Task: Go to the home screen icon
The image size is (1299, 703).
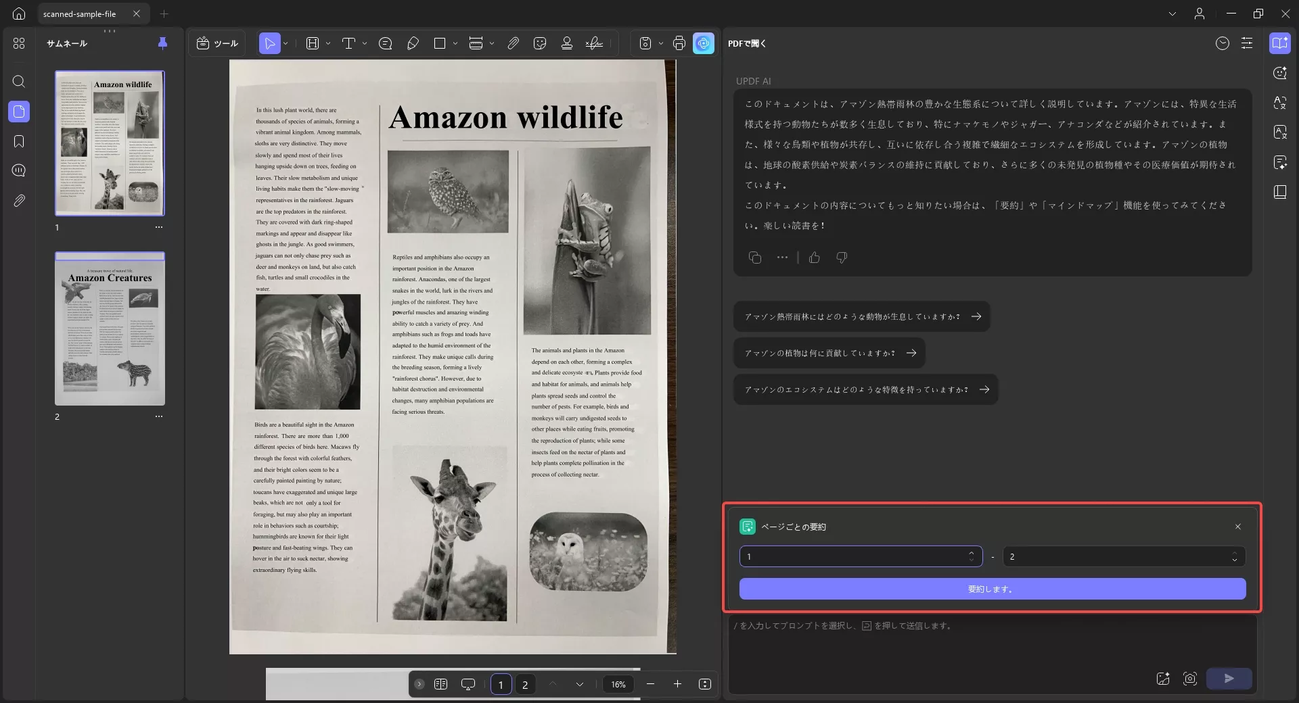Action: click(x=19, y=14)
